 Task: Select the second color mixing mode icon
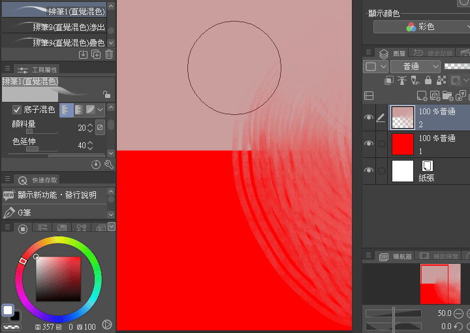(x=78, y=110)
